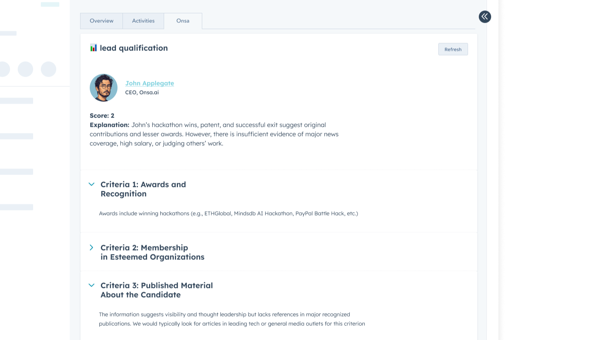Click the Criteria 2: Membership in Esteemed Organizations heading
Image resolution: width=604 pixels, height=340 pixels.
point(152,252)
